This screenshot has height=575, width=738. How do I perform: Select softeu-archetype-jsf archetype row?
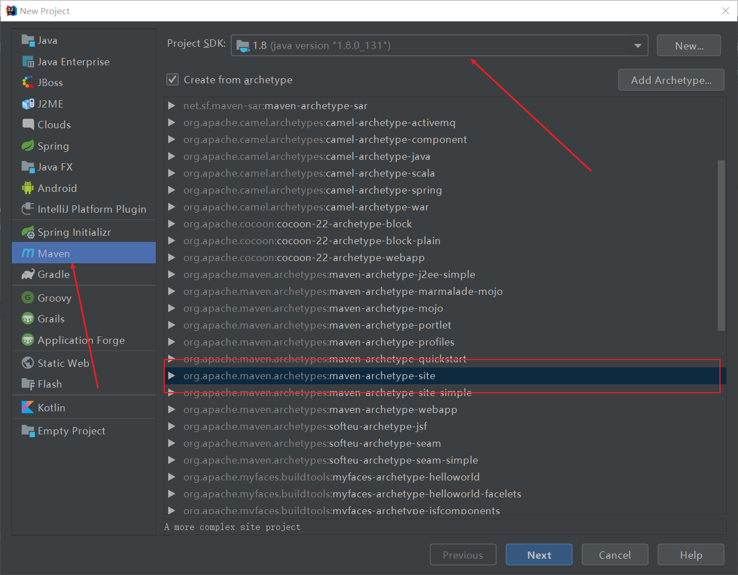445,426
